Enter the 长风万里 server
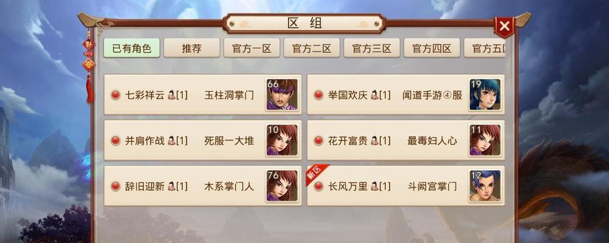Screen dimensions: 609x243 tap(406, 186)
